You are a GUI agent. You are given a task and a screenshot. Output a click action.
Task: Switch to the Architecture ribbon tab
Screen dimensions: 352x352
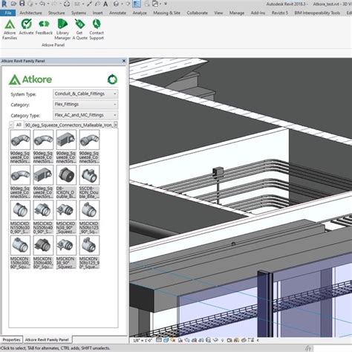tap(30, 13)
